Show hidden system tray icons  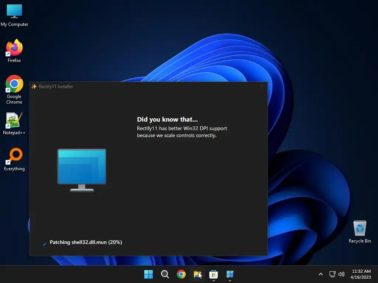click(x=321, y=274)
